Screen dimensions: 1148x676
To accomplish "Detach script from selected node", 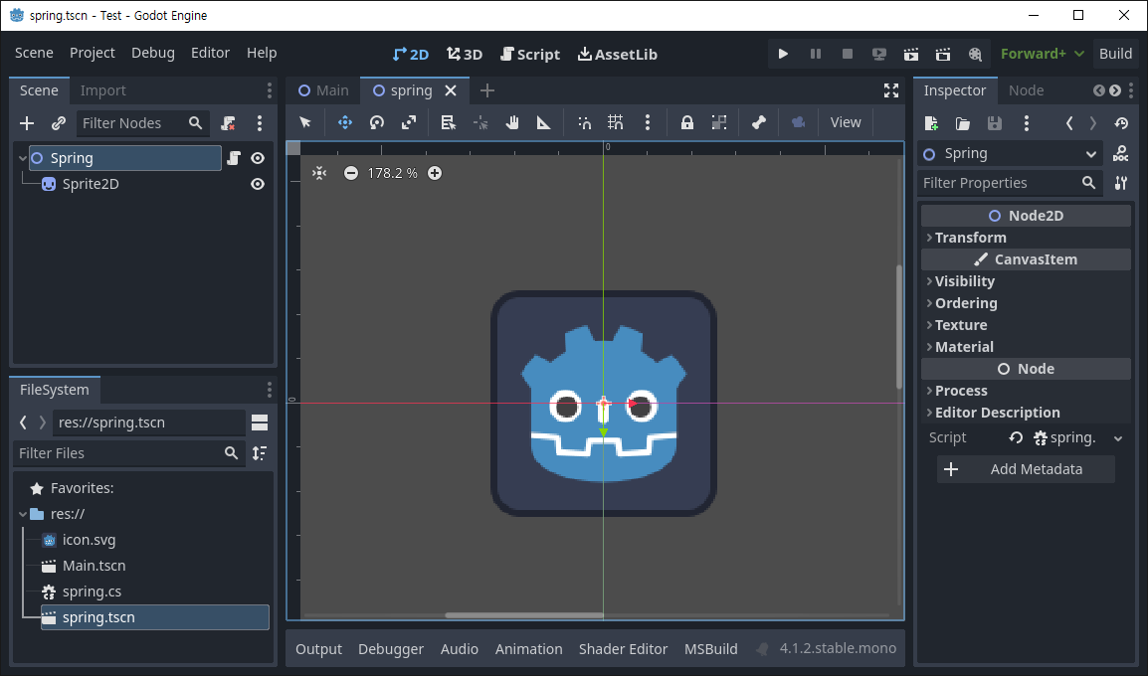I will pos(229,123).
